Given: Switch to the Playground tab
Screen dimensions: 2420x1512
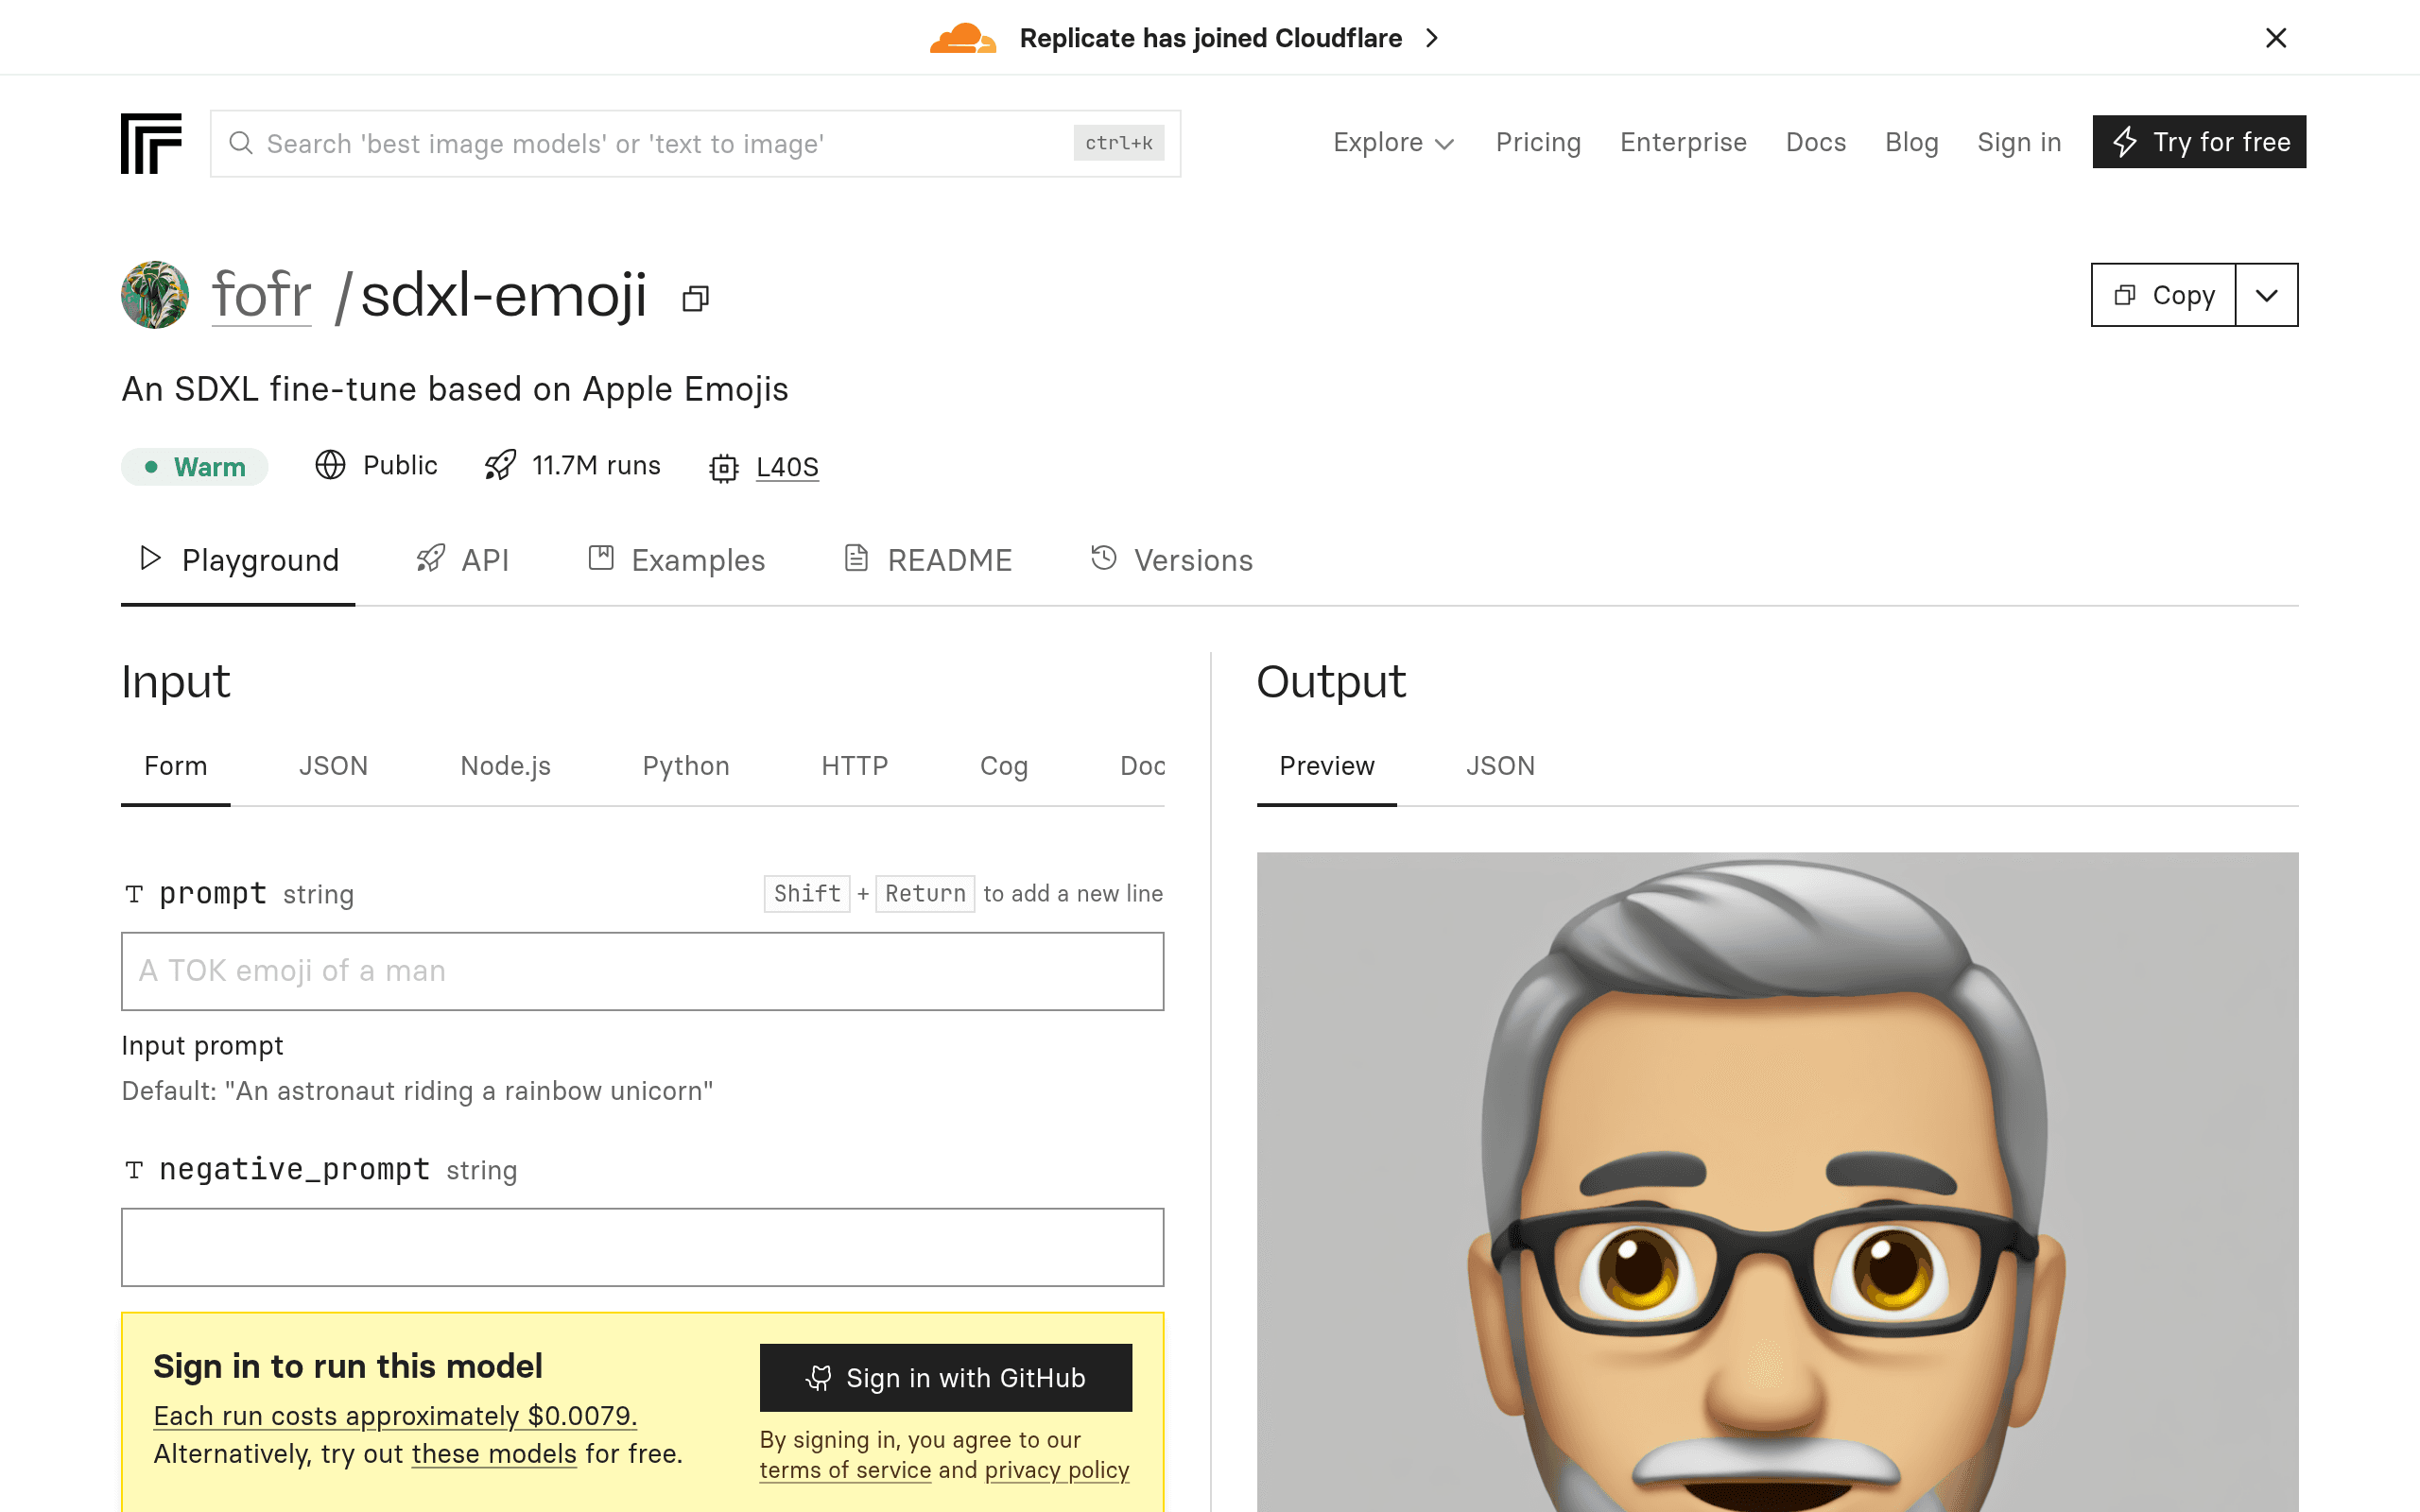Looking at the screenshot, I should [238, 560].
